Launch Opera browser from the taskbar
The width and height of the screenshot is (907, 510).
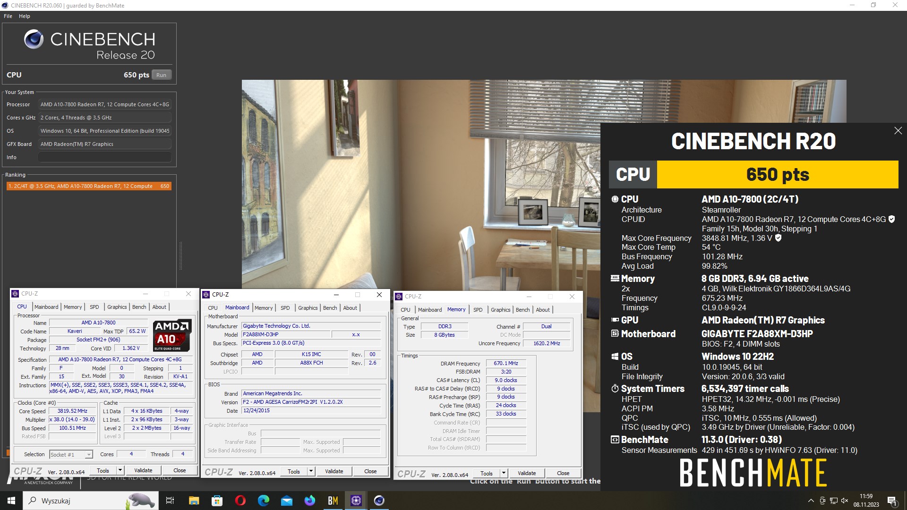click(240, 501)
